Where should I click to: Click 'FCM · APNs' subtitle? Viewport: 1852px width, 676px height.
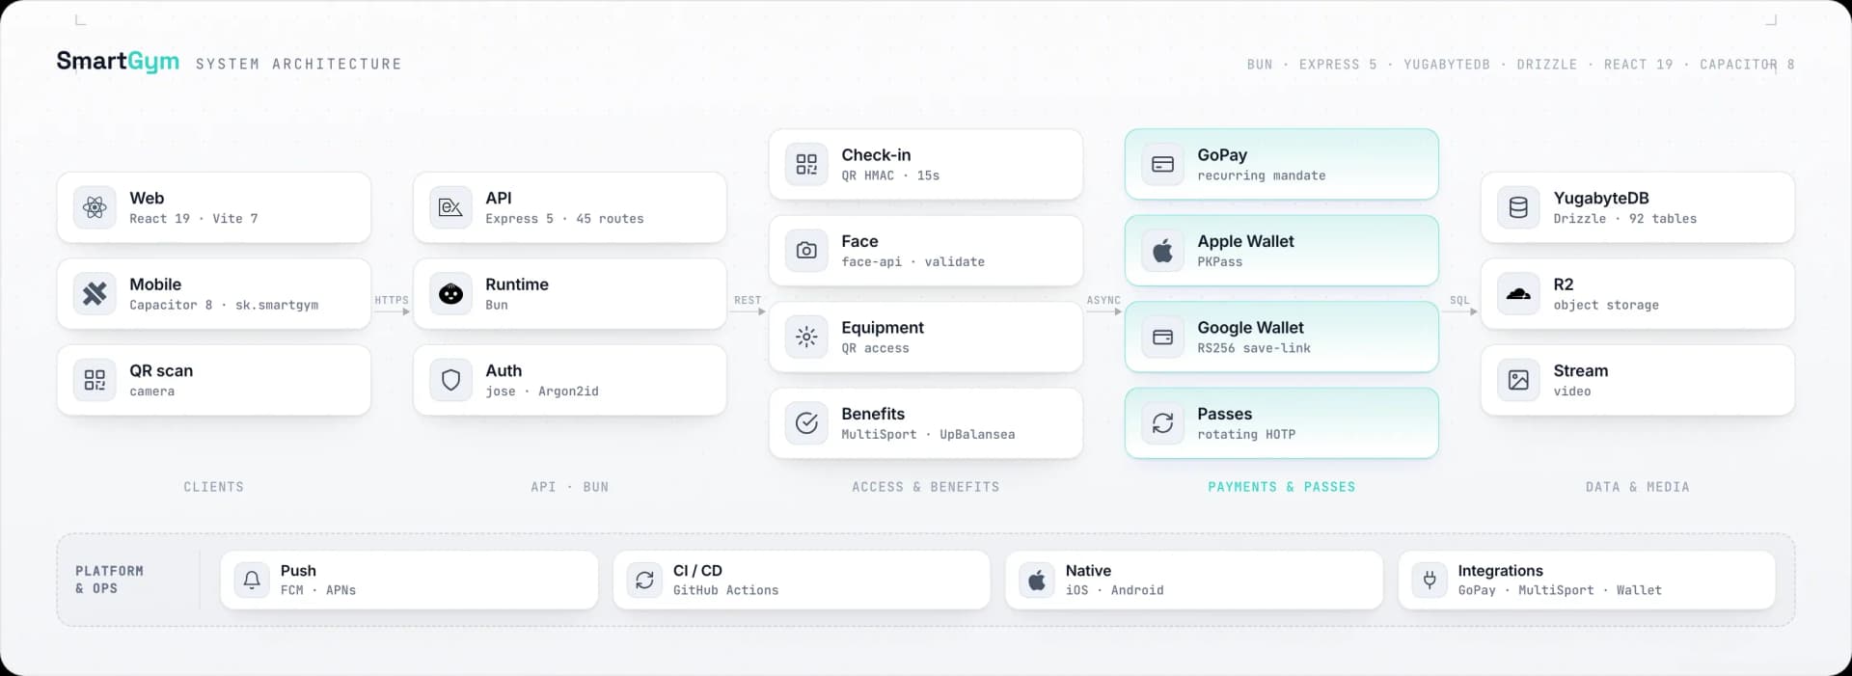coord(318,590)
